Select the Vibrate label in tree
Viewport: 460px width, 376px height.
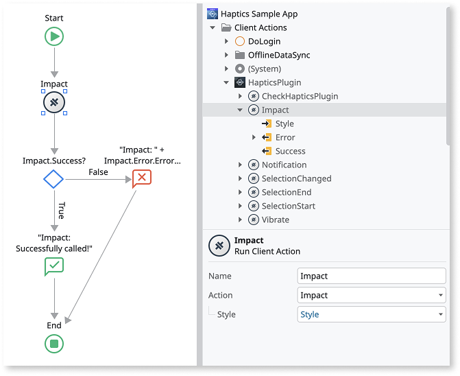tap(276, 220)
